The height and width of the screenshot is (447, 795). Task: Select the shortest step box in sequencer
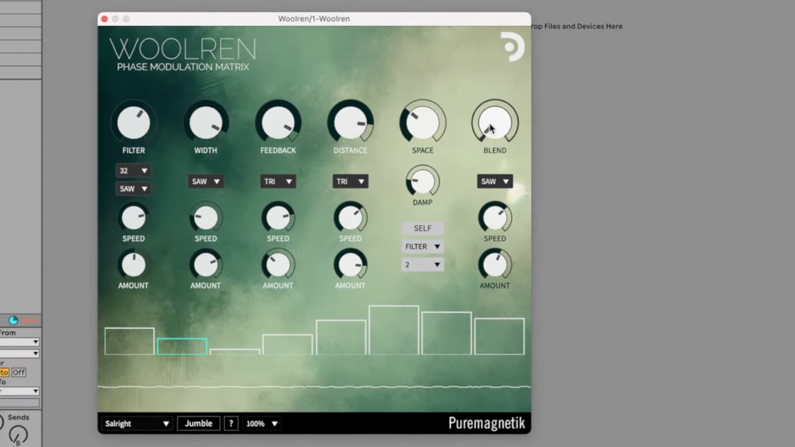click(235, 352)
